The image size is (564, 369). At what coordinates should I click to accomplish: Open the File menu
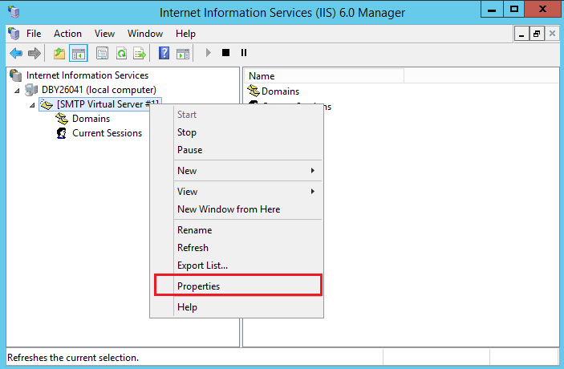(x=34, y=34)
